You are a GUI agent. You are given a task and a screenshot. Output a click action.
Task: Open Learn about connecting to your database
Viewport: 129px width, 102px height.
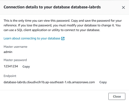click(x=32, y=38)
